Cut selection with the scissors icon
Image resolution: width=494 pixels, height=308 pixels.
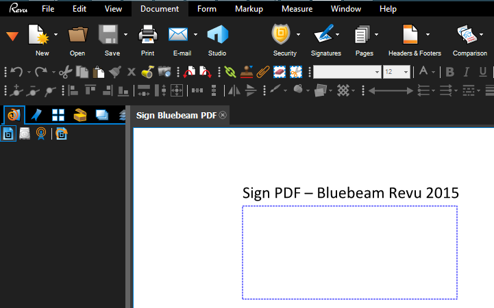pyautogui.click(x=66, y=72)
